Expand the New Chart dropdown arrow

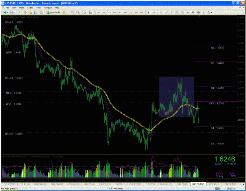pos(7,12)
